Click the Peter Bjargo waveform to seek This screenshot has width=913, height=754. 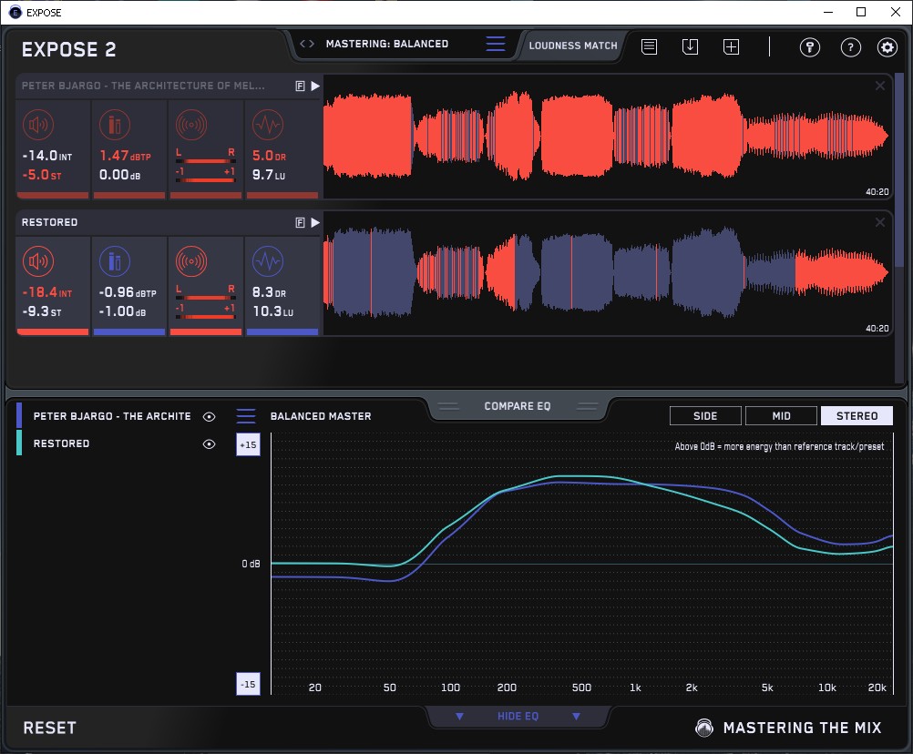point(608,137)
